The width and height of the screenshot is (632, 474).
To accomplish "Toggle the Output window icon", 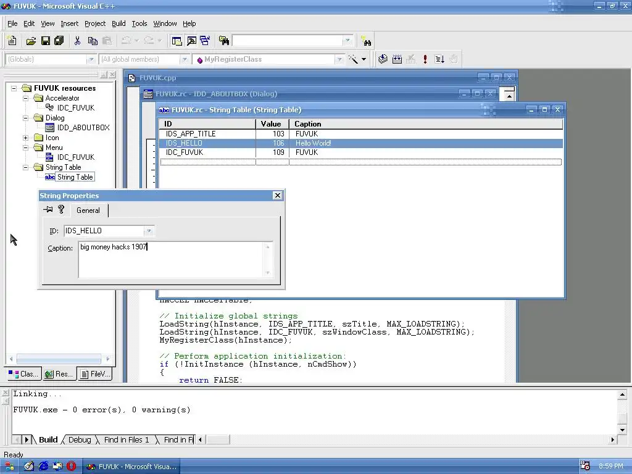I will [x=191, y=41].
